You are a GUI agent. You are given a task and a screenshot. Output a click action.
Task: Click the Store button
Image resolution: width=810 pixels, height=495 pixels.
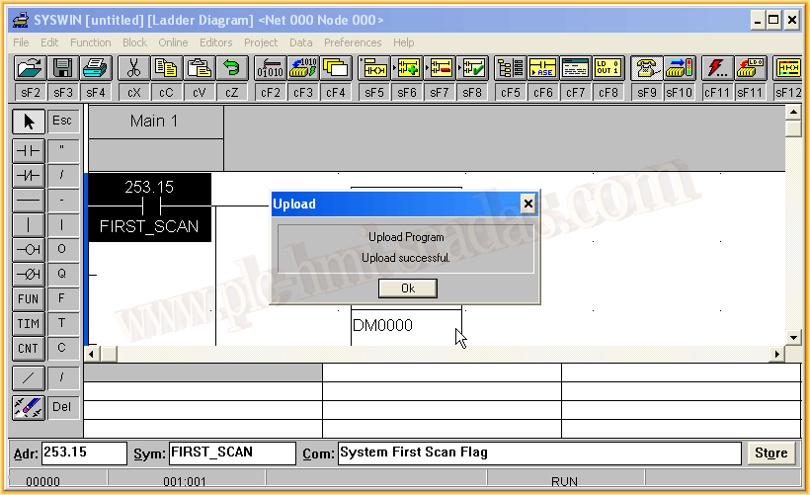pos(770,454)
